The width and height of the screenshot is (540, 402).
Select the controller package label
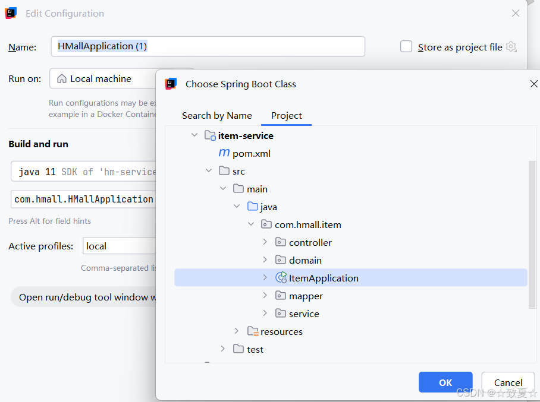(310, 242)
